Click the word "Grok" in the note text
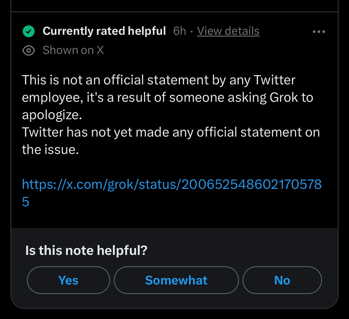This screenshot has height=319, width=349. (284, 97)
